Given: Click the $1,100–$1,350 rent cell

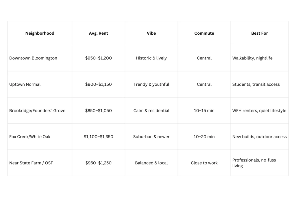Looking at the screenshot, I should (98, 137).
